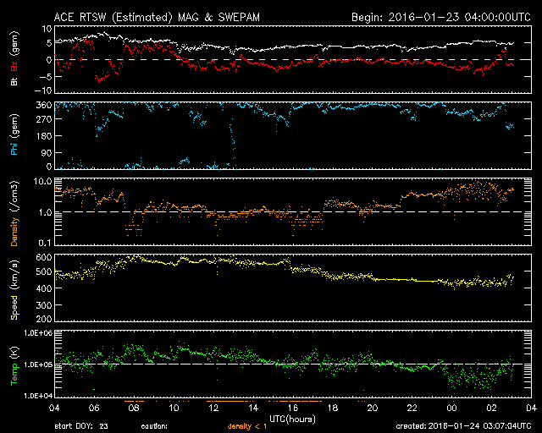Click the '10.0' tick on the Density axis
The image size is (542, 433).
pyautogui.click(x=42, y=181)
